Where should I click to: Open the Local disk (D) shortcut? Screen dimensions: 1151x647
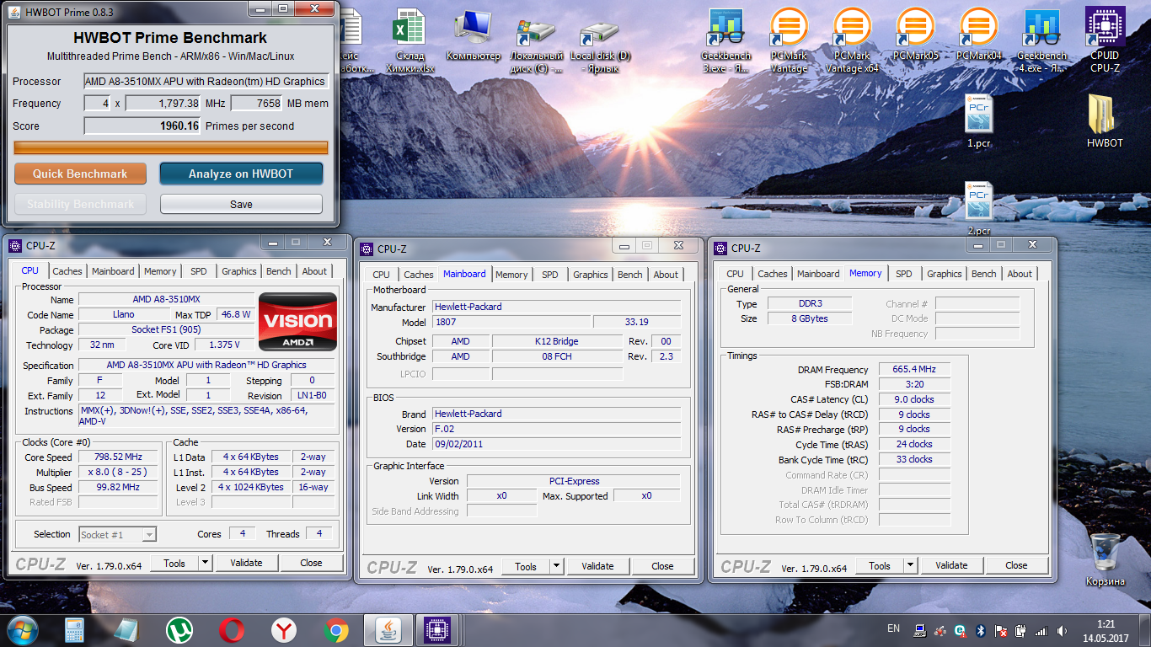click(x=600, y=46)
